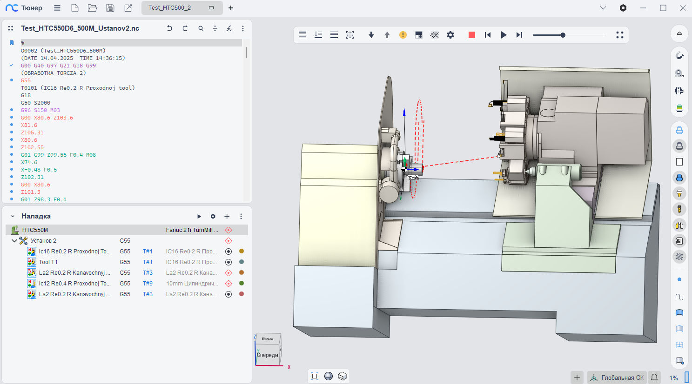Open the tab list dropdown chevron
This screenshot has width=692, height=384.
tap(603, 8)
